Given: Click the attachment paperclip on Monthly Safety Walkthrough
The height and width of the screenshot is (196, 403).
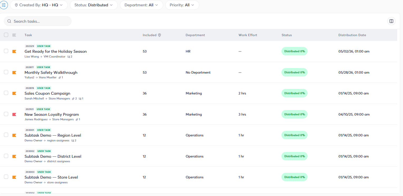Looking at the screenshot, I should (x=60, y=78).
